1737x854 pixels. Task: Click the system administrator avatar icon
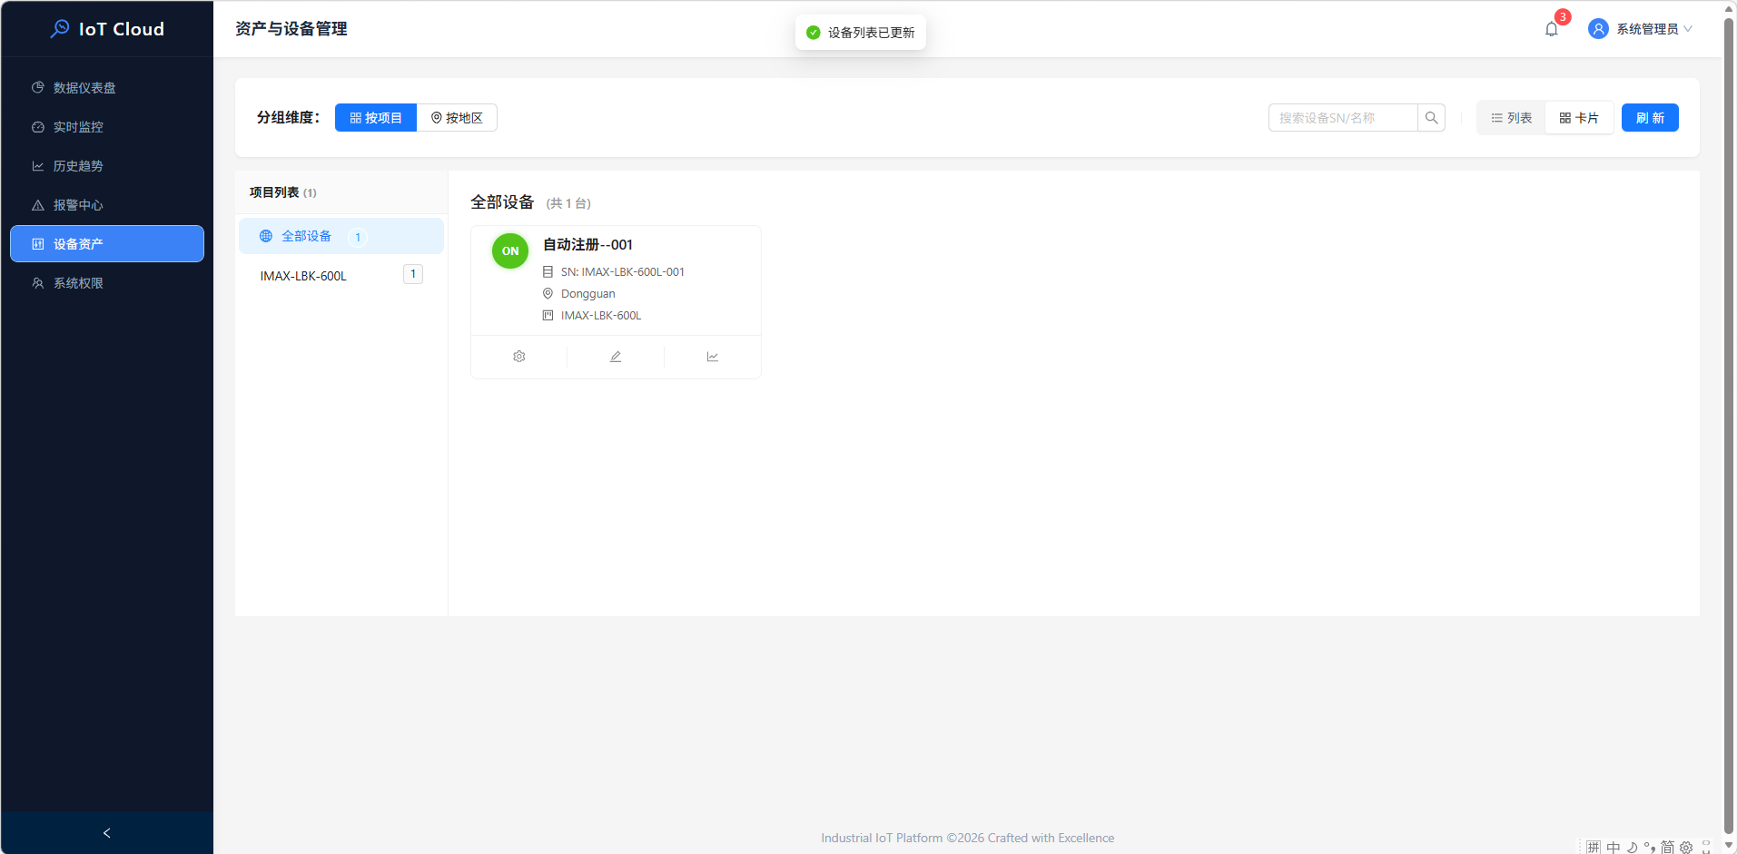pyautogui.click(x=1597, y=29)
